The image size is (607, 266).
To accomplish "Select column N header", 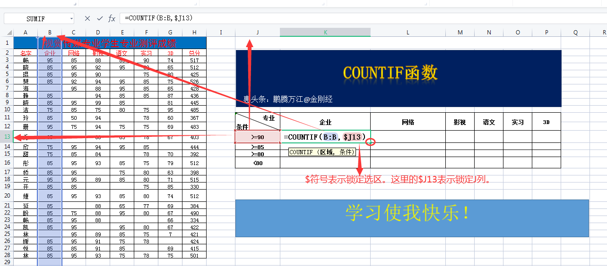I will pyautogui.click(x=489, y=33).
